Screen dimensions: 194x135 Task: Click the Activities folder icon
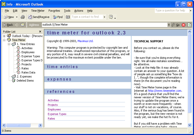click(18, 48)
